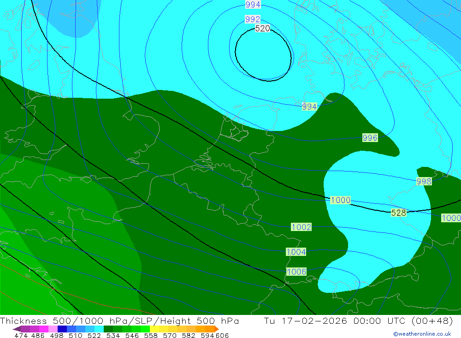Click the 558 legend value

(151, 335)
